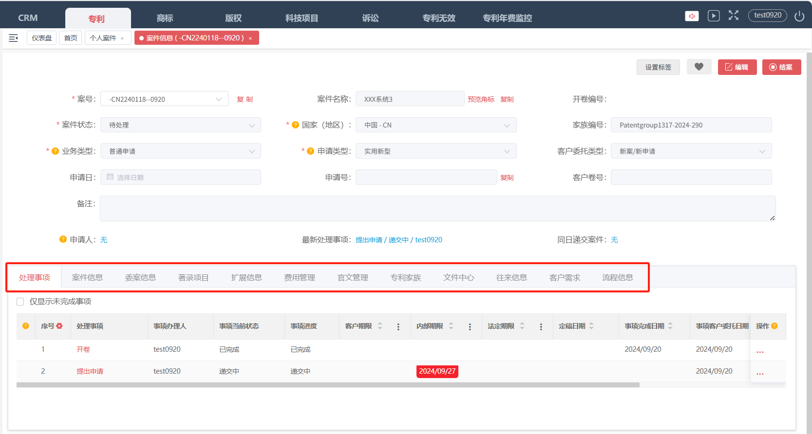Image resolution: width=812 pixels, height=434 pixels.
Task: Click the red 编辑 button
Action: (737, 67)
